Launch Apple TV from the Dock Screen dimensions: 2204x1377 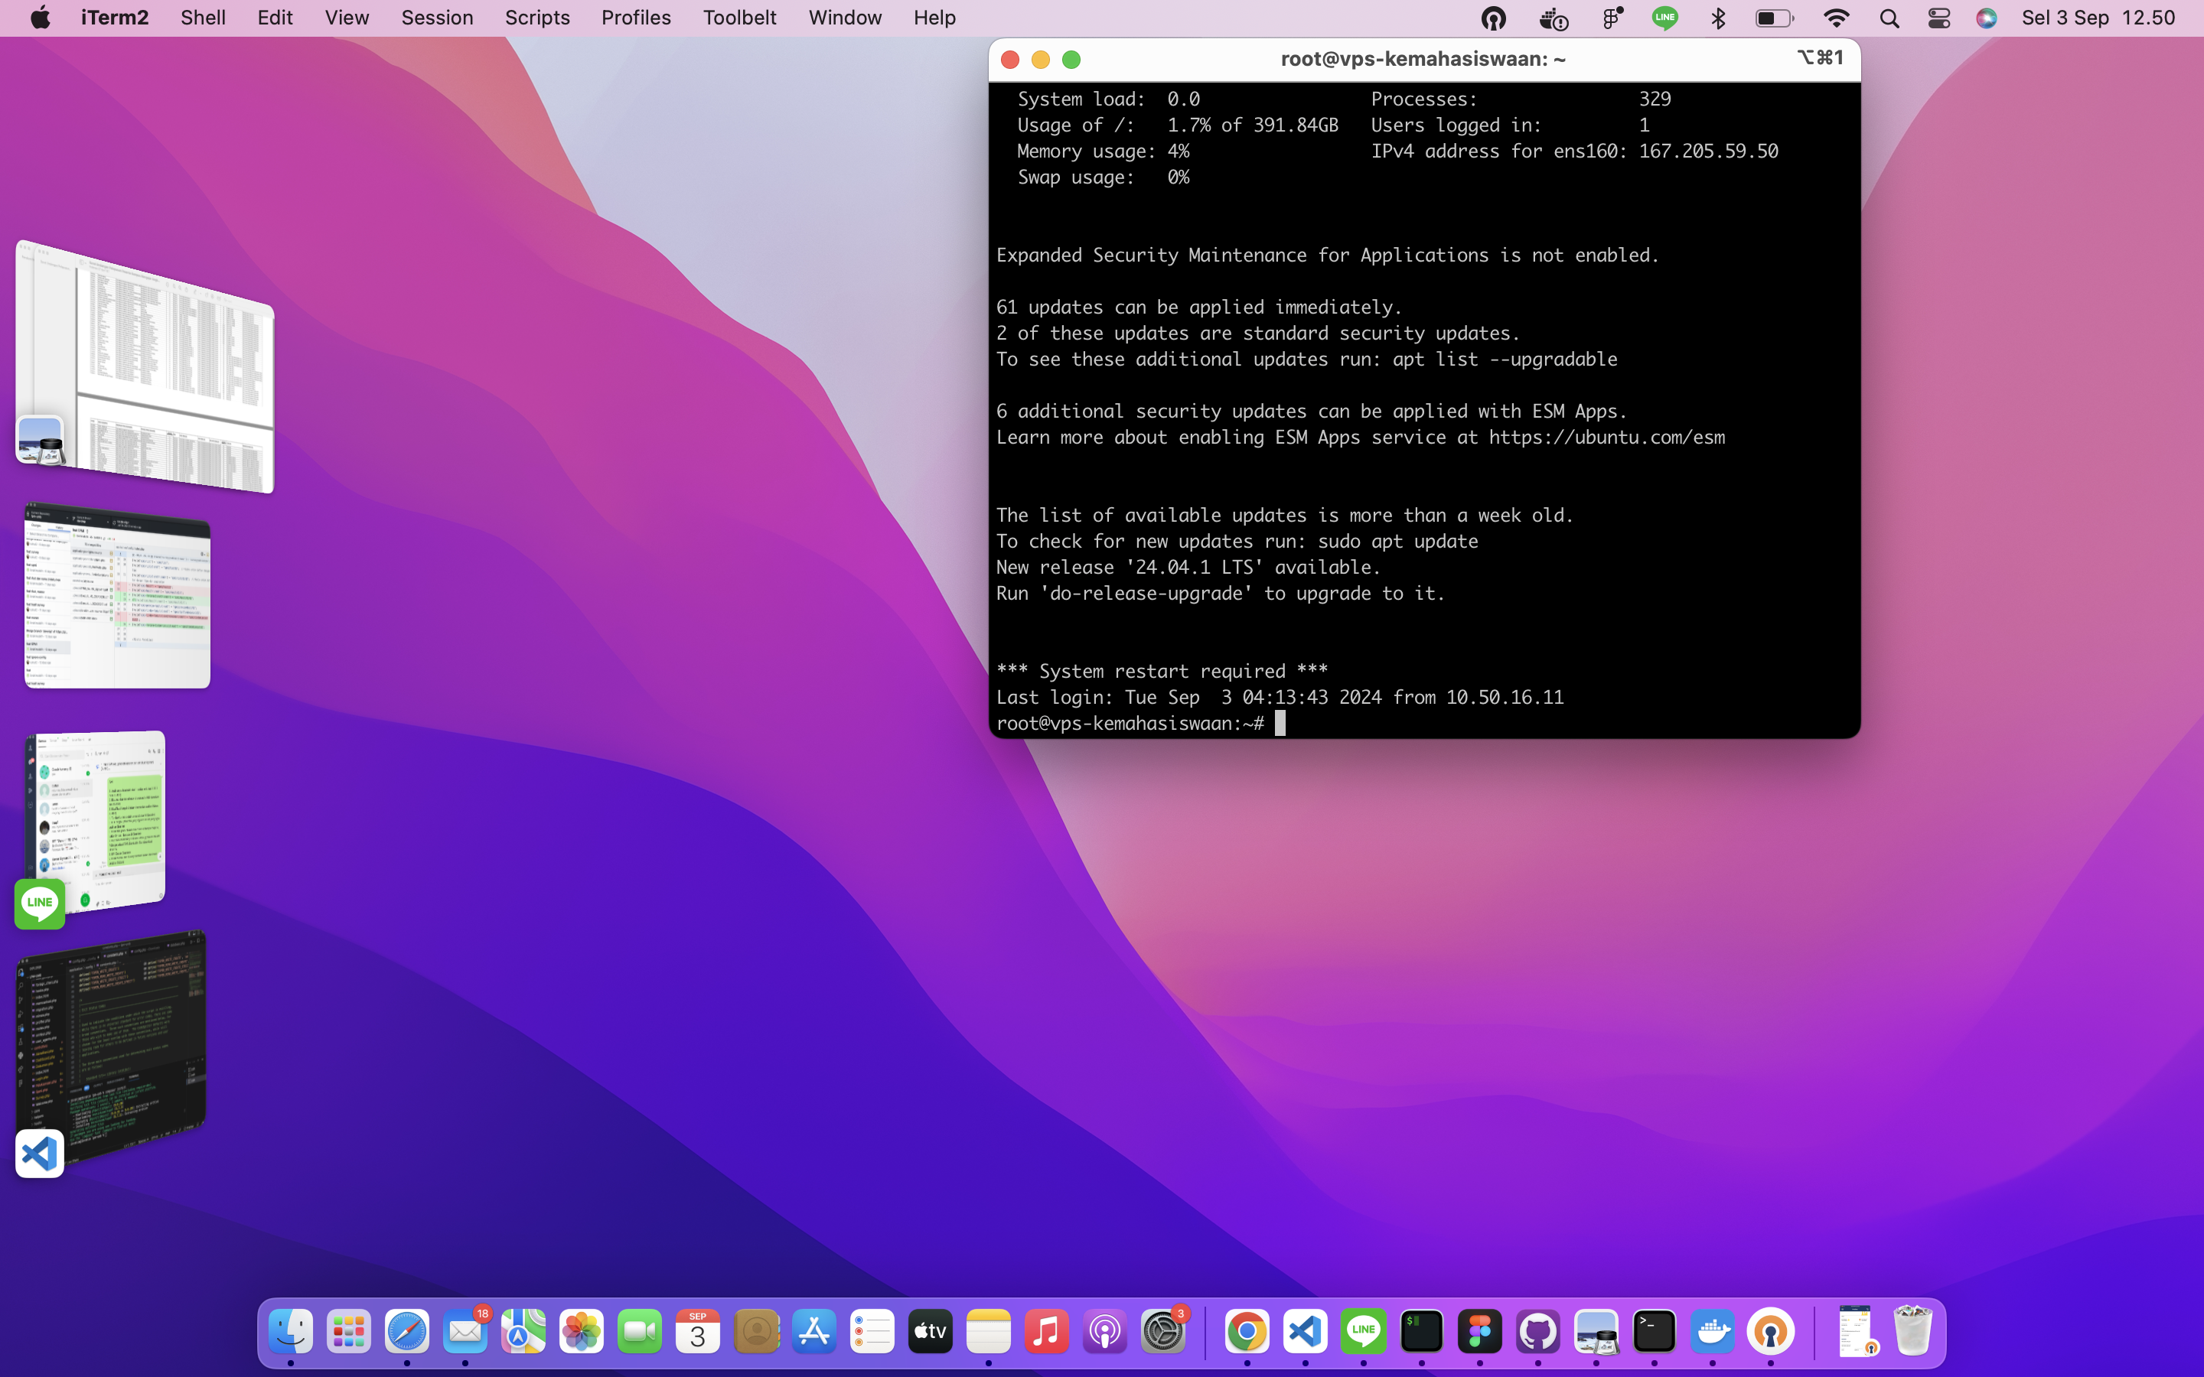click(930, 1331)
